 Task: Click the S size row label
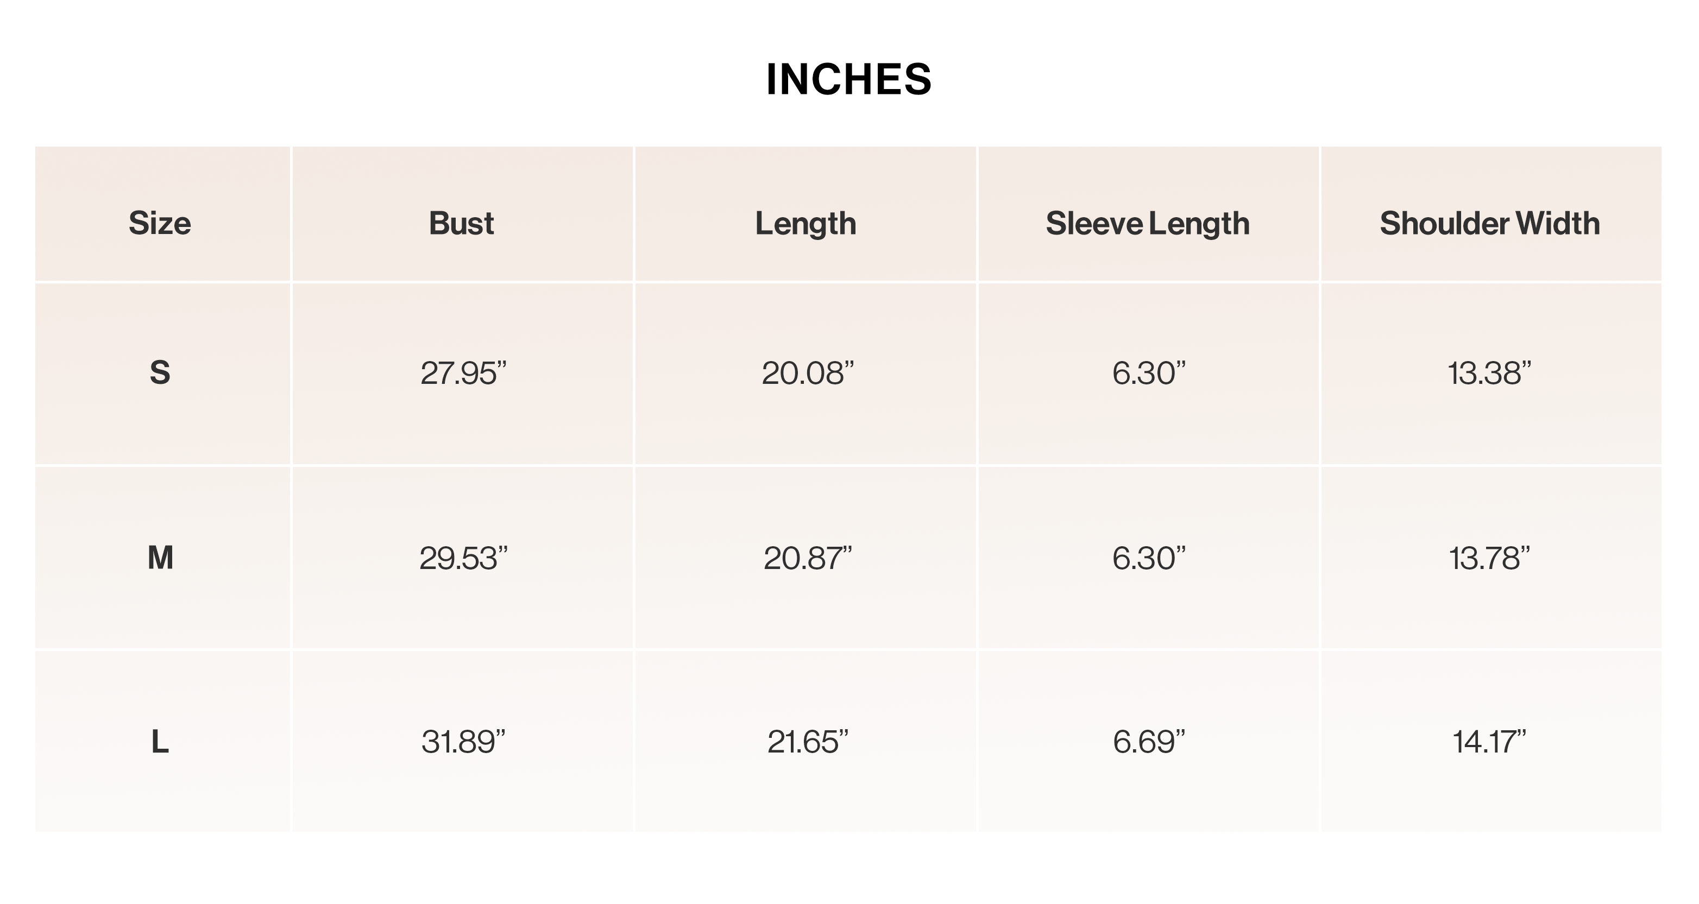[x=160, y=373]
